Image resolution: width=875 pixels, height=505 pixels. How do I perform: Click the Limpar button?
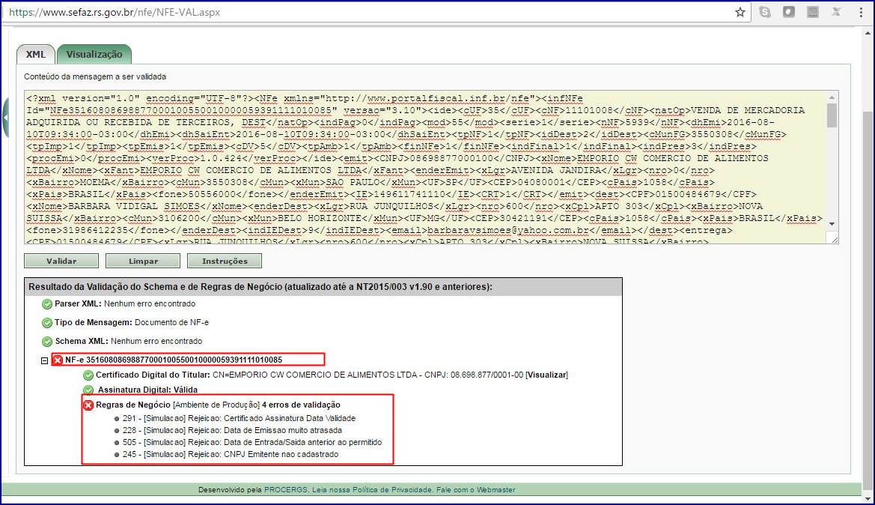(x=142, y=261)
